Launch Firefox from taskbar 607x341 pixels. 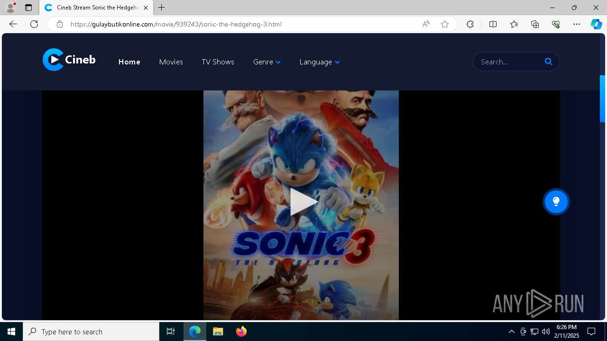[241, 332]
